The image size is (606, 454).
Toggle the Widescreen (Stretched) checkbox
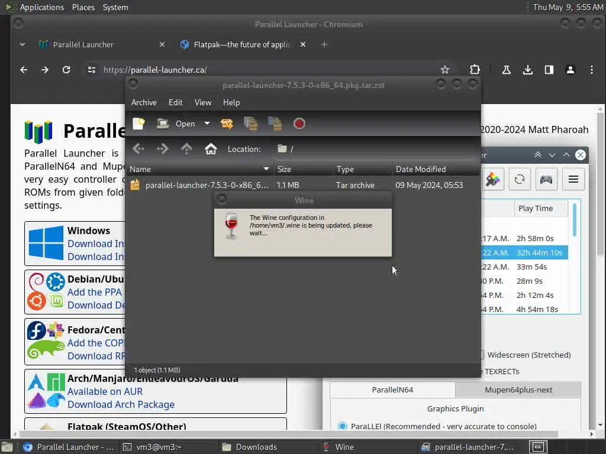coord(482,355)
